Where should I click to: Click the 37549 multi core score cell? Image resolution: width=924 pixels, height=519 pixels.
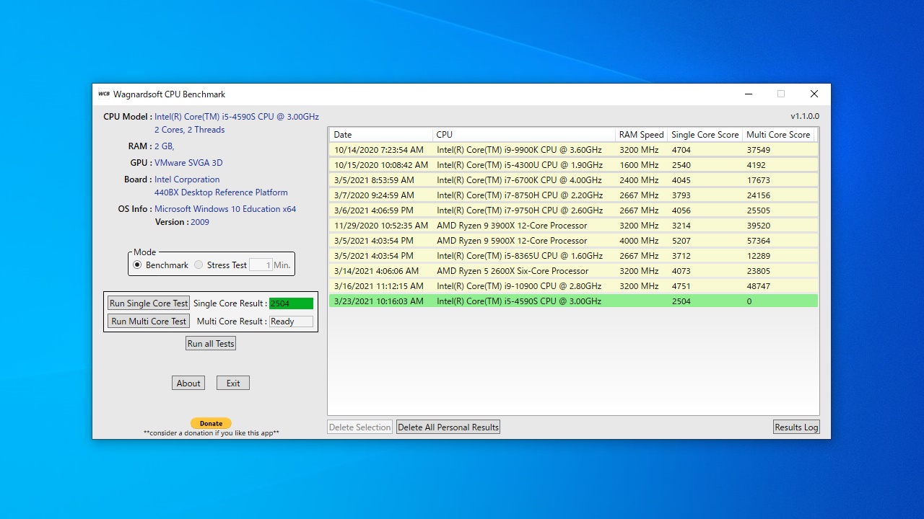pyautogui.click(x=758, y=150)
